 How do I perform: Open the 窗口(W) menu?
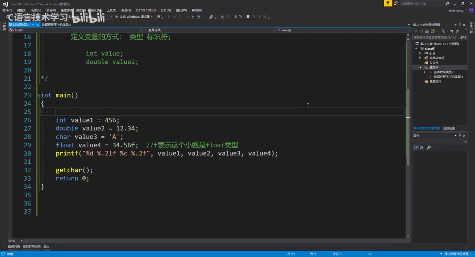pos(181,10)
